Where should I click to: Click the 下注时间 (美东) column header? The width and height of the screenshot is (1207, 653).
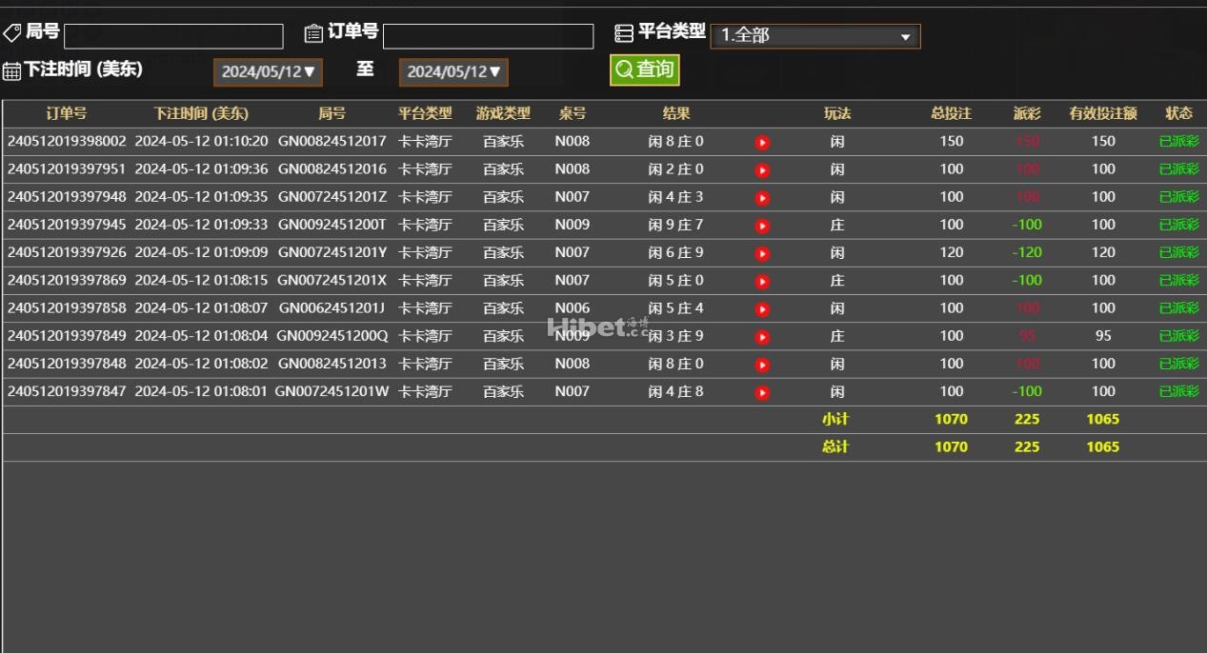pyautogui.click(x=201, y=113)
